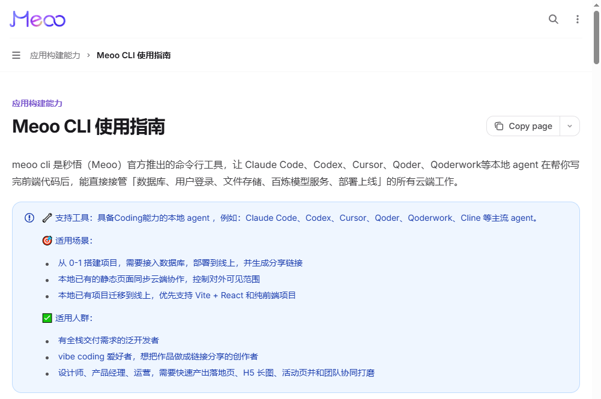Image resolution: width=601 pixels, height=399 pixels.
Task: Click bullet 设计师、产品经理、运营
Action: click(x=216, y=373)
